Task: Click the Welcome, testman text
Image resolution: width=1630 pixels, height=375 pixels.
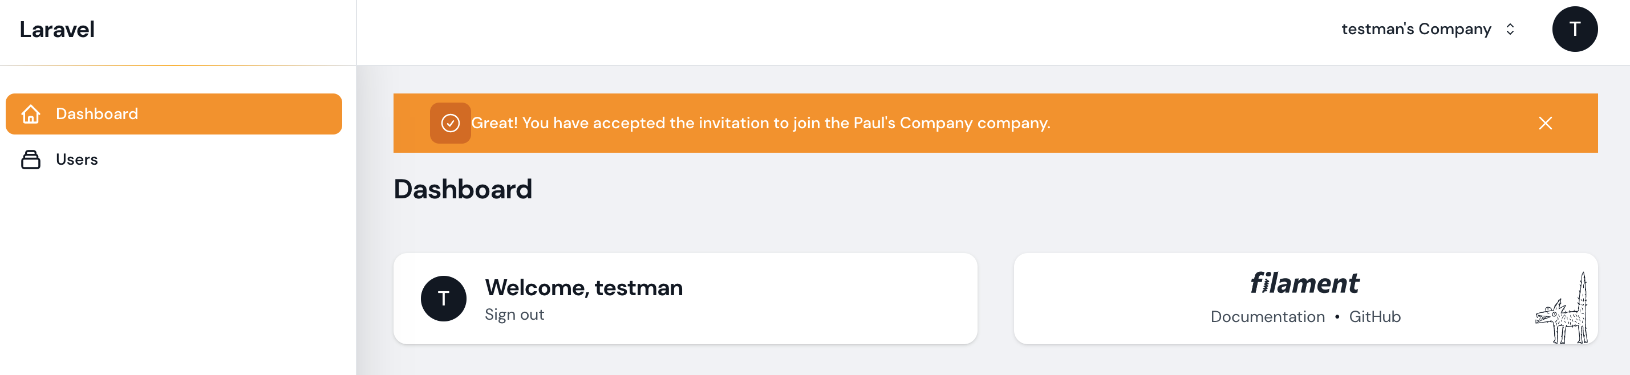Action: click(x=583, y=288)
